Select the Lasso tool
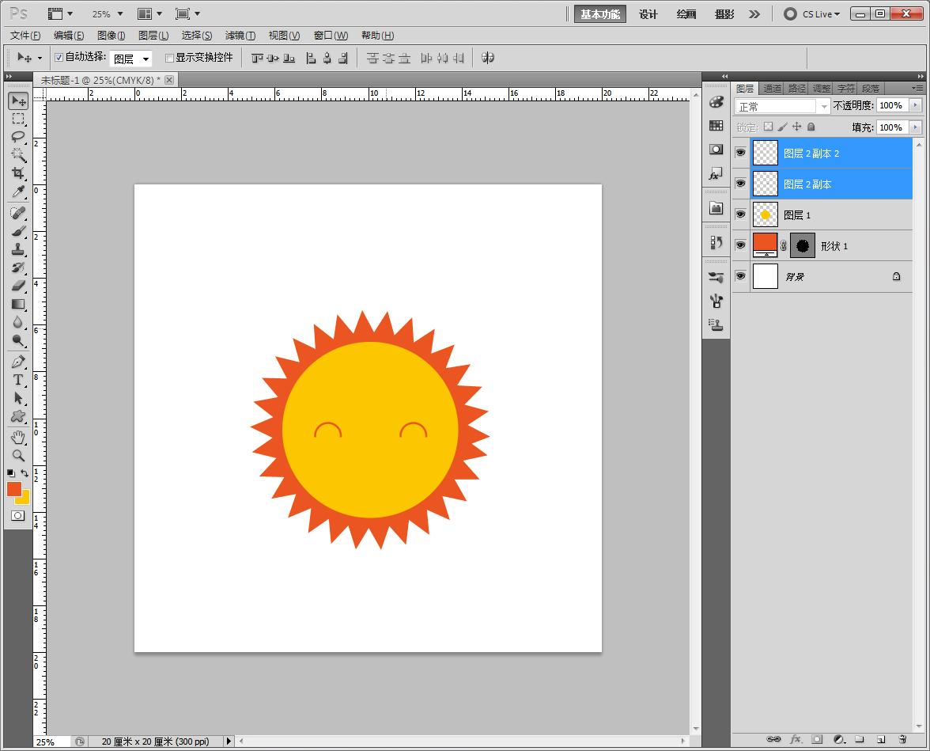This screenshot has height=751, width=930. [x=18, y=136]
